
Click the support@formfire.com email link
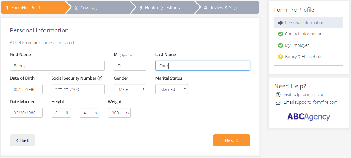pyautogui.click(x=316, y=102)
